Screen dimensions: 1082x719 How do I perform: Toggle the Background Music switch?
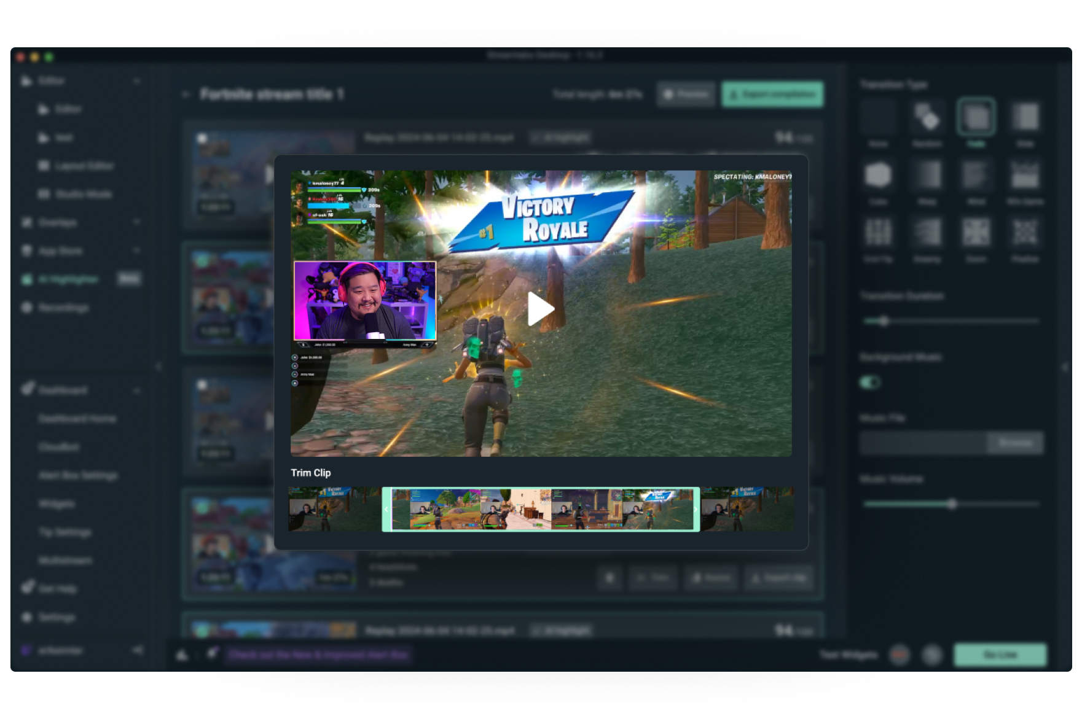[x=869, y=383]
